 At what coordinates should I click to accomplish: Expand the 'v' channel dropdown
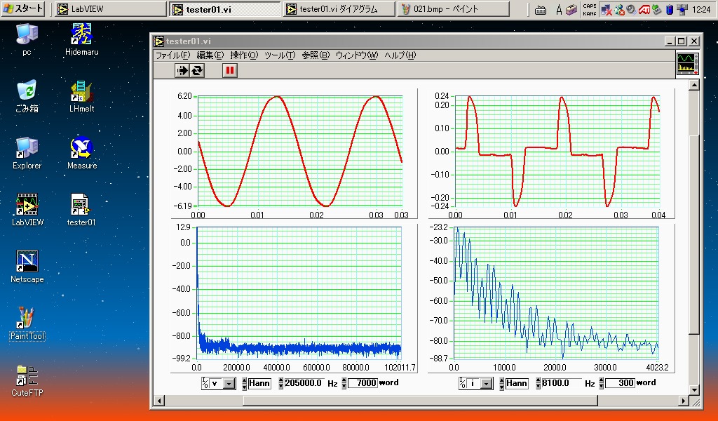[x=229, y=384]
